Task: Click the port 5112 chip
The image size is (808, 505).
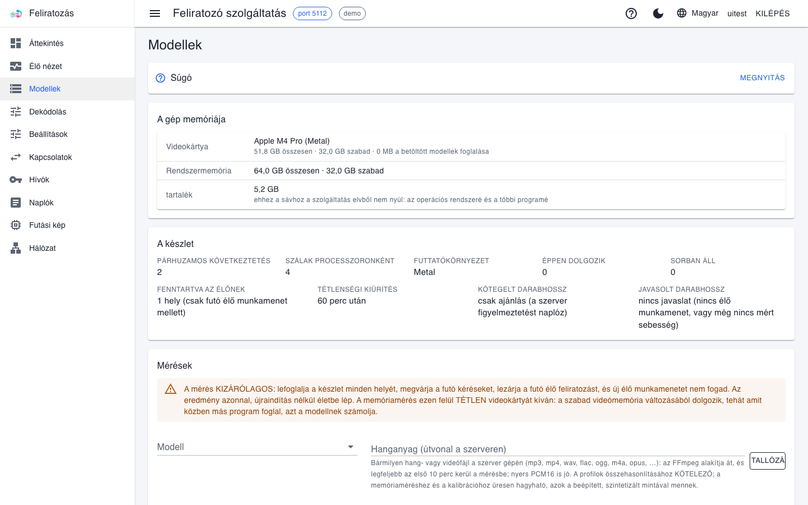Action: [313, 13]
